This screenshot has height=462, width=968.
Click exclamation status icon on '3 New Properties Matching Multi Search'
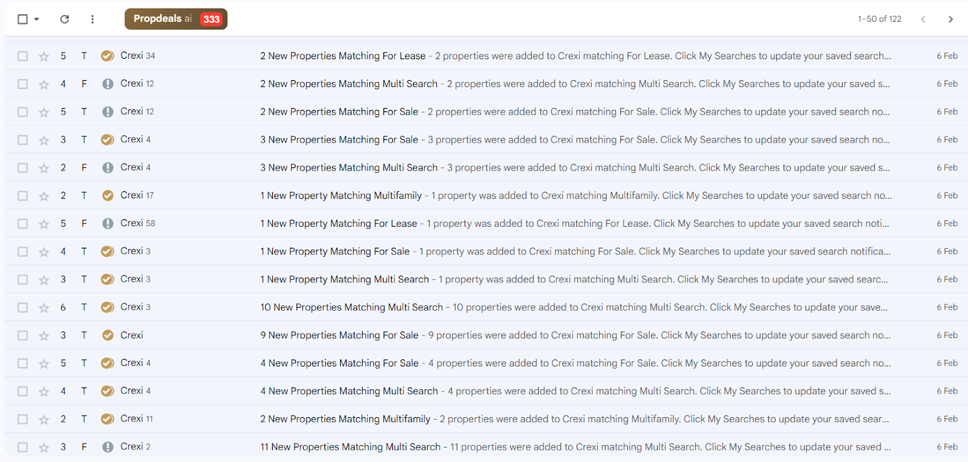(108, 168)
